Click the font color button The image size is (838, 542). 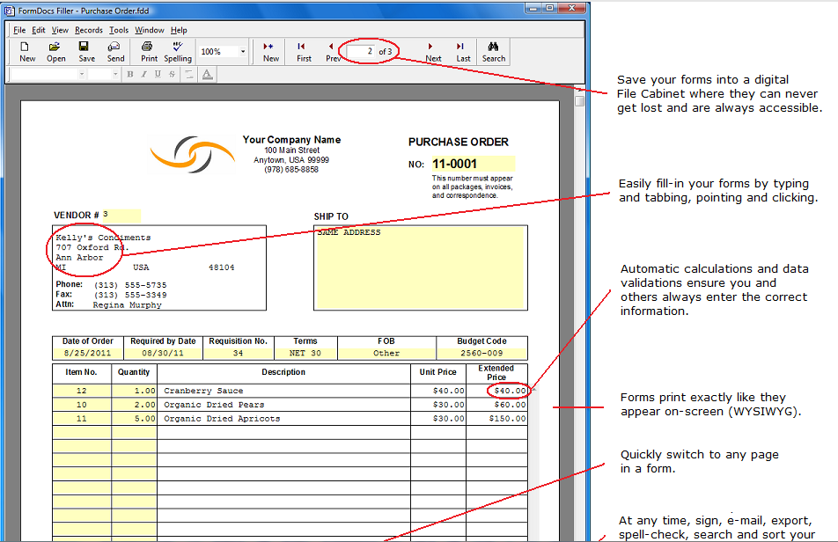pos(207,75)
